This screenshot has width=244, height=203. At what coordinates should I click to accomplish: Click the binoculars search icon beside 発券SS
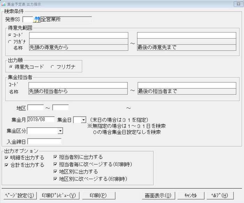37,19
